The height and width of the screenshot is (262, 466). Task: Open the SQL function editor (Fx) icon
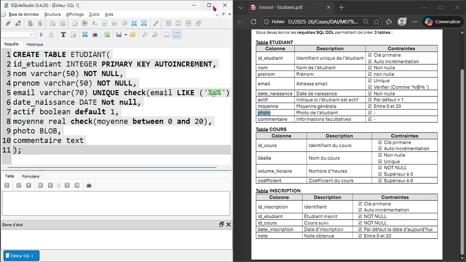point(95,23)
